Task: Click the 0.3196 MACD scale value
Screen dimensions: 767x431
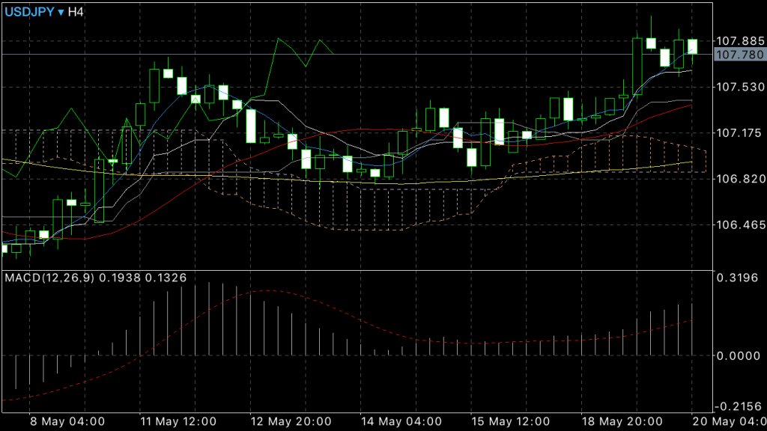Action: [738, 278]
